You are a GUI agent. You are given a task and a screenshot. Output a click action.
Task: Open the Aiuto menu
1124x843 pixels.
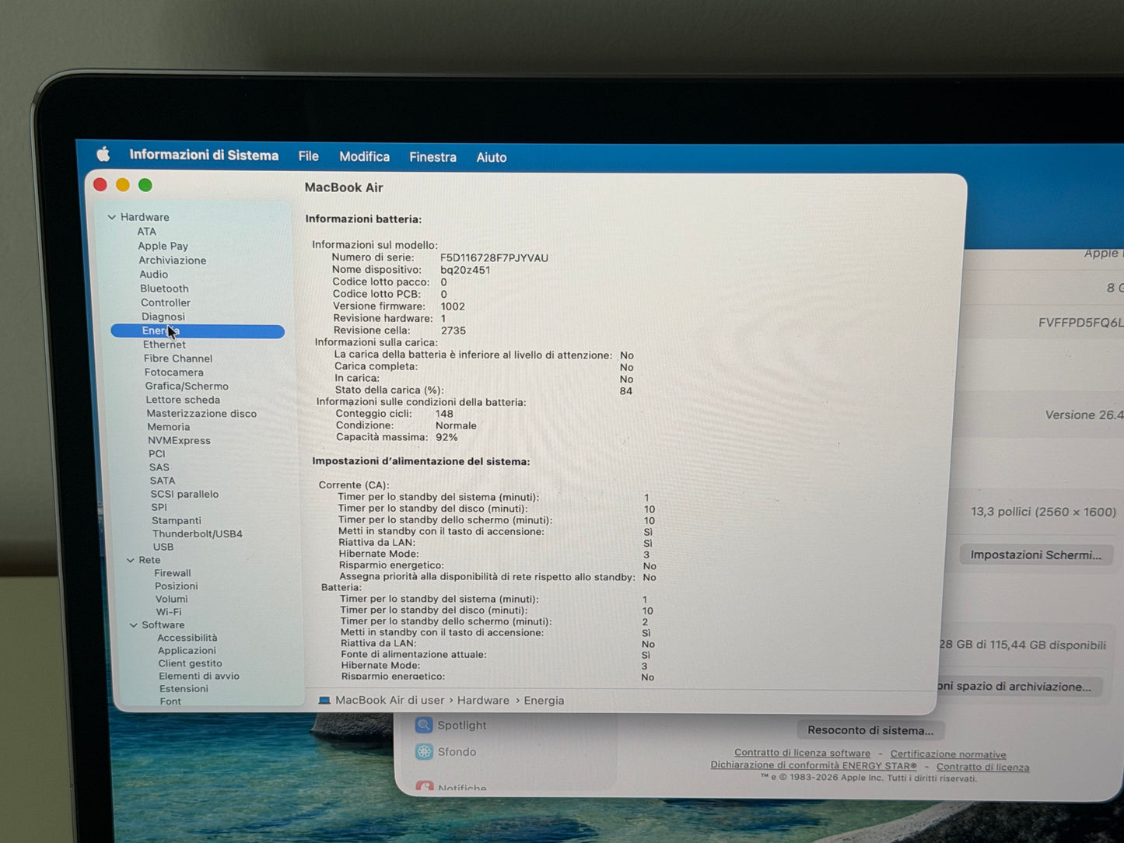pyautogui.click(x=491, y=158)
